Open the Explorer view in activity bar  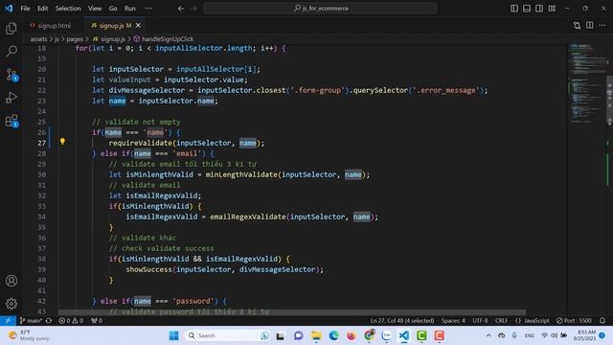pos(11,28)
